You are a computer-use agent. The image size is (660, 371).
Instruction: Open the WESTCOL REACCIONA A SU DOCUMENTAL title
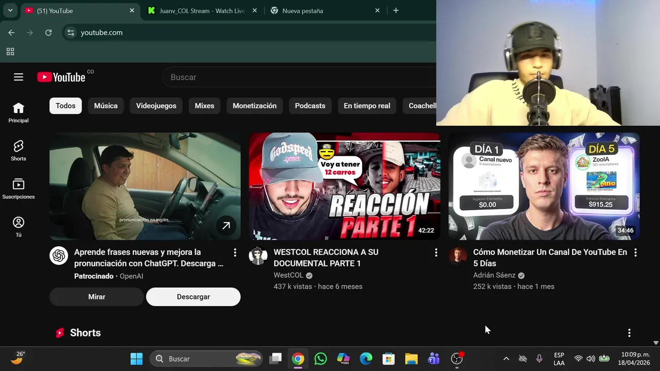tap(326, 258)
